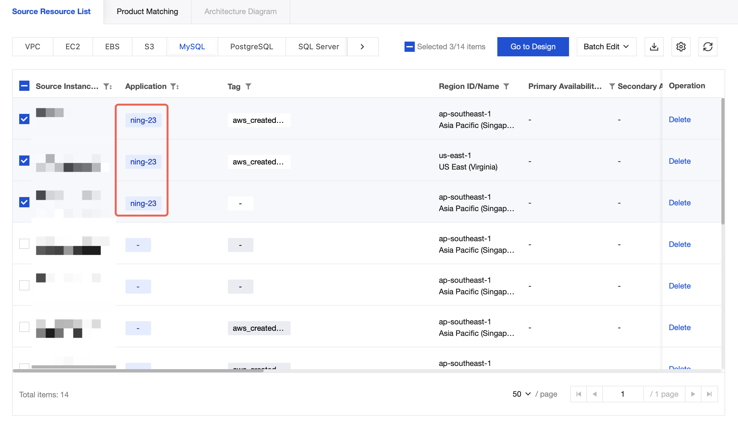Image resolution: width=738 pixels, height=428 pixels.
Task: Click the download export icon
Action: pos(654,47)
